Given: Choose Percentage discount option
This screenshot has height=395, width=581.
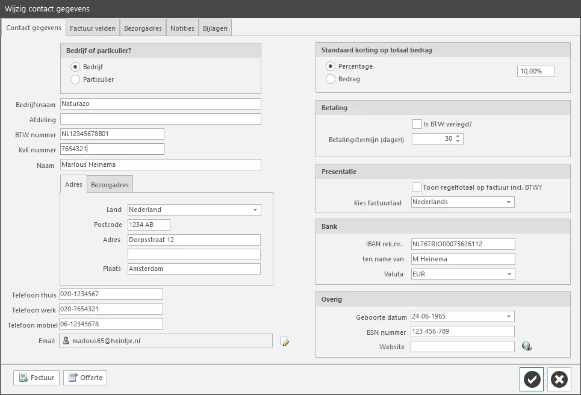Looking at the screenshot, I should click(331, 66).
